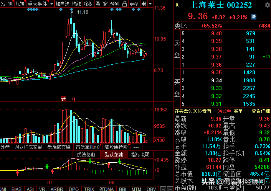Click the 07 month marker on time axis
The height and width of the screenshot is (191, 271).
50,182
